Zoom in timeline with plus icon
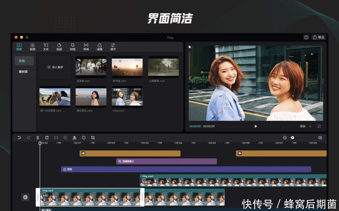The image size is (339, 211). click(320, 138)
